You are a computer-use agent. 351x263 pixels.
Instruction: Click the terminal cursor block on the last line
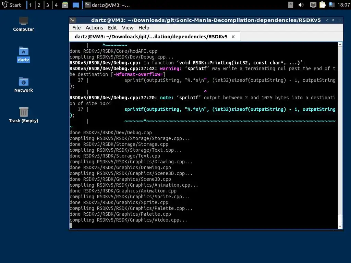[x=71, y=225]
